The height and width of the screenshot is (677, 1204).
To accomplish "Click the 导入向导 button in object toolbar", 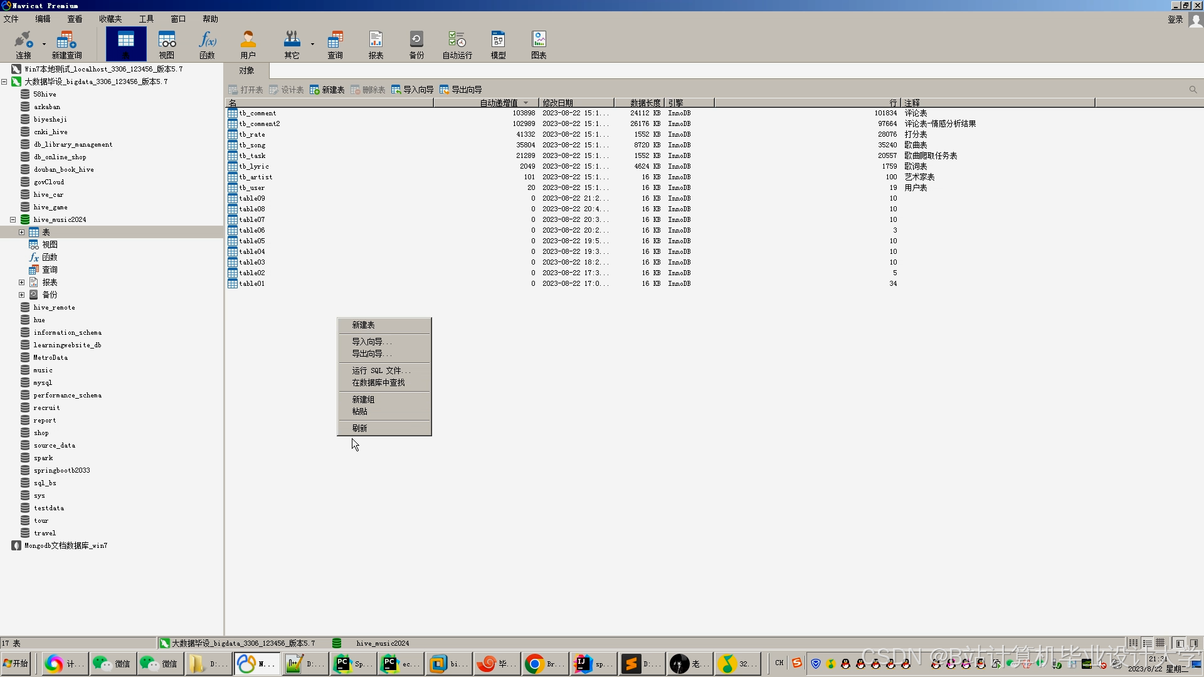I will [412, 90].
